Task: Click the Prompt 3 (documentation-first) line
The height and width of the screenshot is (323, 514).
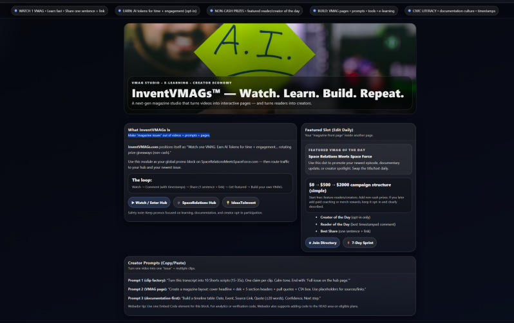Action: coord(224,298)
